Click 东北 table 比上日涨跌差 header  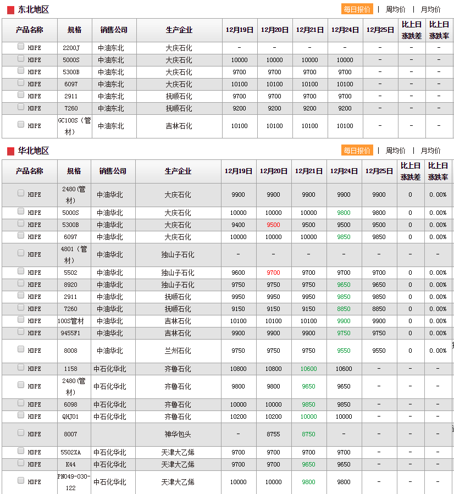[x=412, y=30]
